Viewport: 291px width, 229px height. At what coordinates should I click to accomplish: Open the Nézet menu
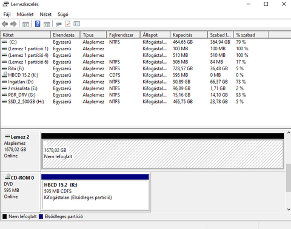[45, 15]
